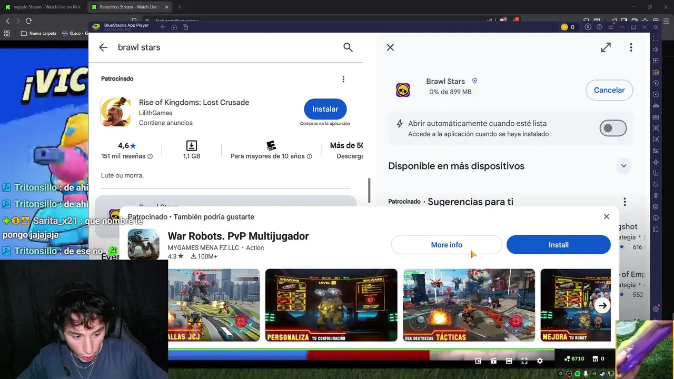
Task: Open the 'Usa destrezas tácticas' screenshot
Action: [469, 305]
